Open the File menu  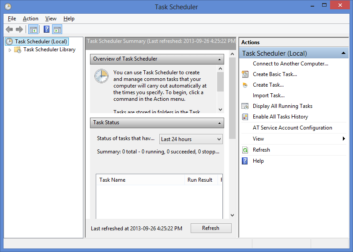[x=12, y=19]
